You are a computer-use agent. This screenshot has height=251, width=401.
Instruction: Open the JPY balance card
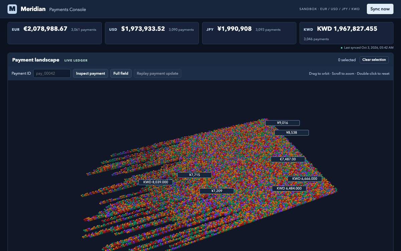(249, 33)
